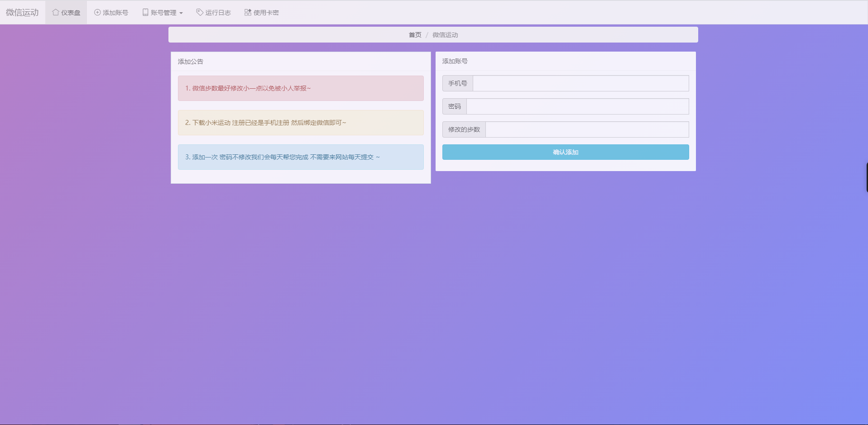Screen dimensions: 868x425
Task: Submit with the 确认添加 button
Action: coord(566,152)
